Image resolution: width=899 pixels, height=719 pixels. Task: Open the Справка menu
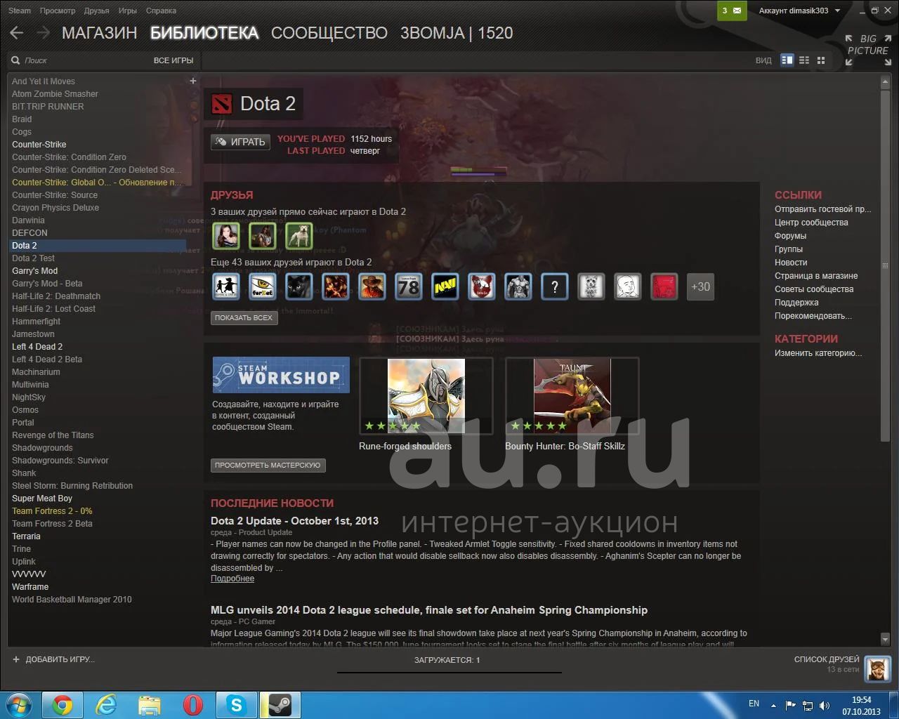tap(161, 11)
